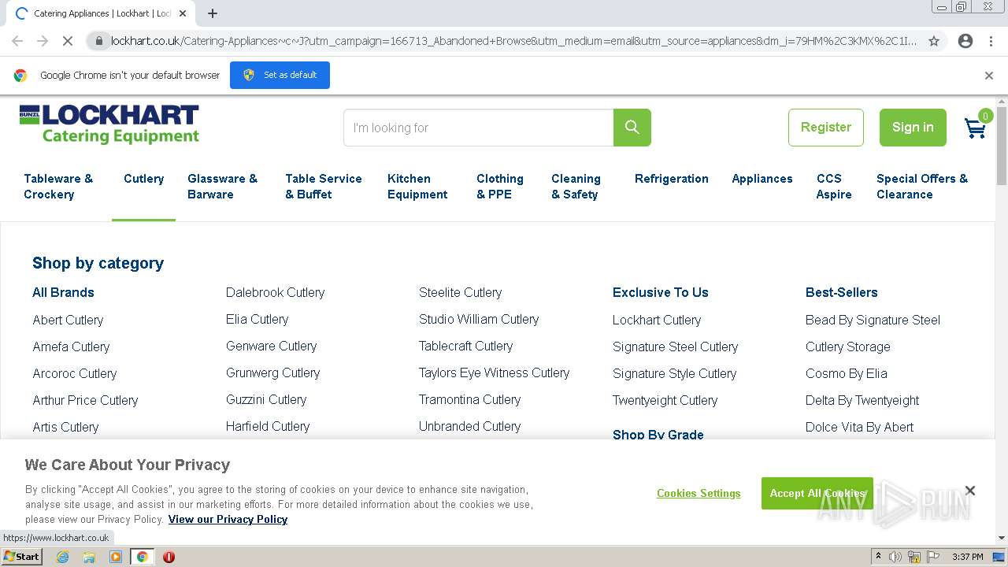View our Privacy Policy link

point(228,519)
